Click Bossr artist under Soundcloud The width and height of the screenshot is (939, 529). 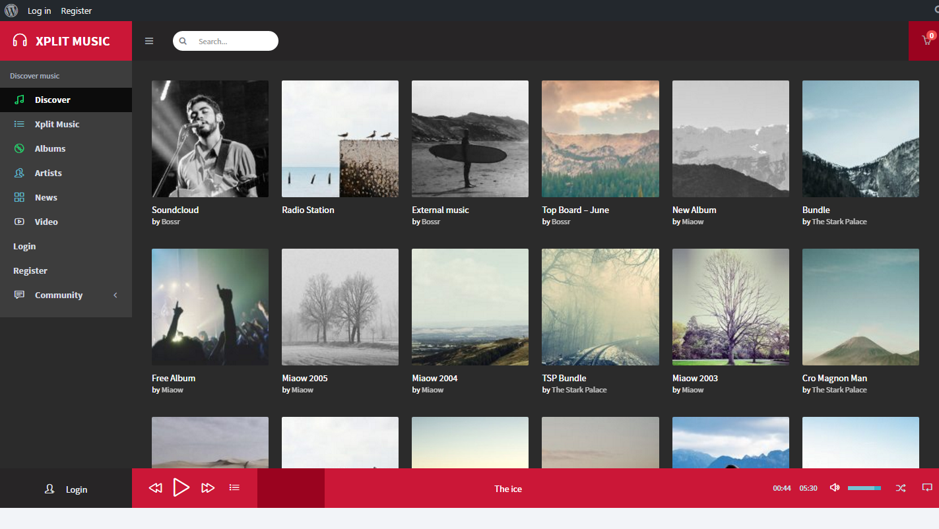pos(171,222)
